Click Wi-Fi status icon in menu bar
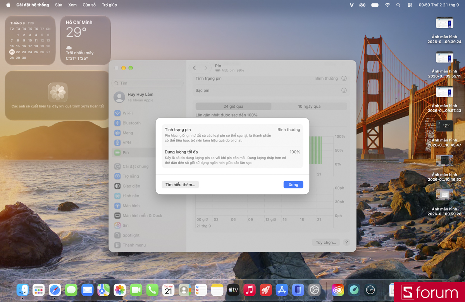This screenshot has width=465, height=302. (x=387, y=5)
